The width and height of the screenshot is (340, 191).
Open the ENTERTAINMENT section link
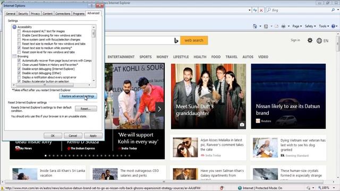121,57
